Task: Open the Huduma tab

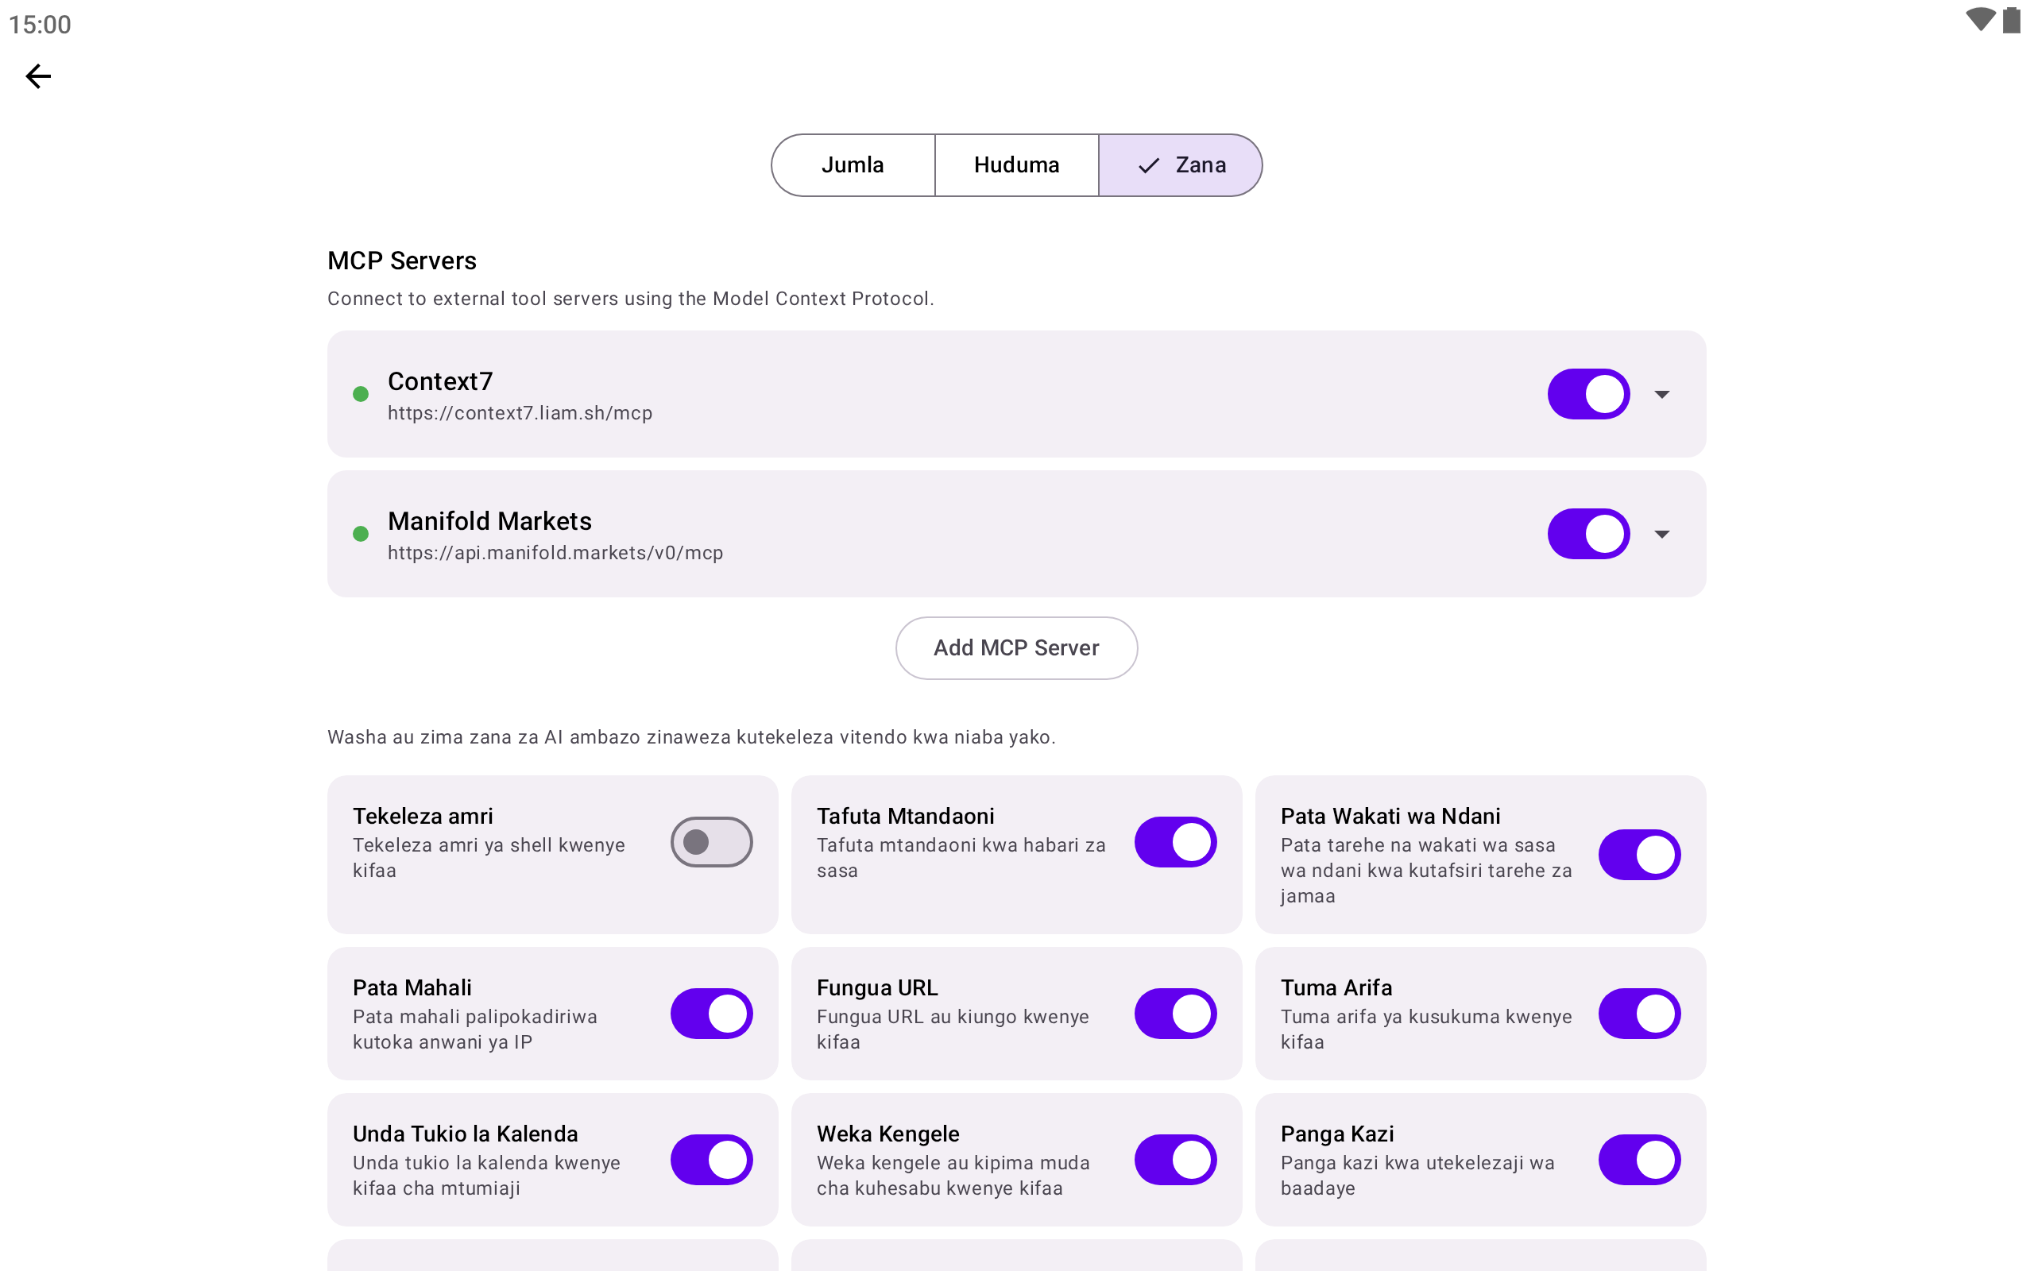Action: click(x=1016, y=165)
